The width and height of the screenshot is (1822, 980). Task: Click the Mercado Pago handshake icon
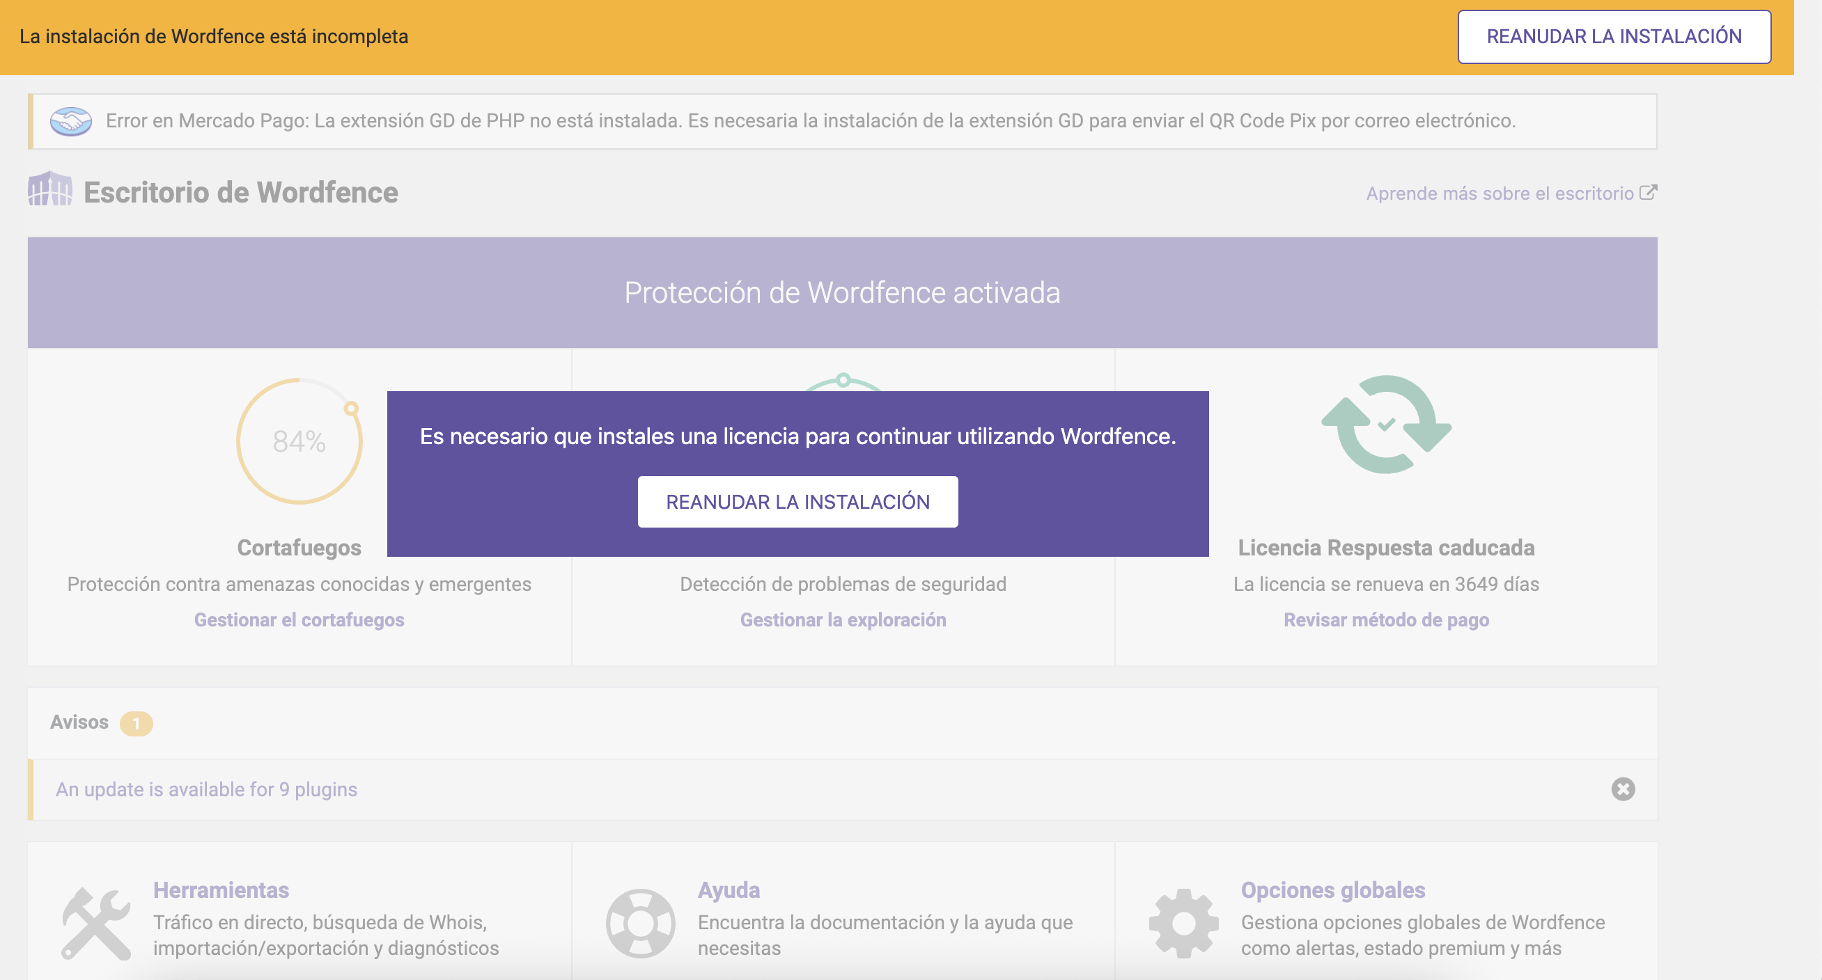71,121
